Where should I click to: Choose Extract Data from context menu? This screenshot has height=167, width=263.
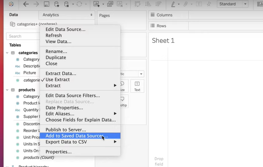[x=80, y=73]
